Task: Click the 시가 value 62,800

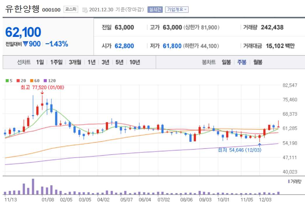Action: (124, 46)
